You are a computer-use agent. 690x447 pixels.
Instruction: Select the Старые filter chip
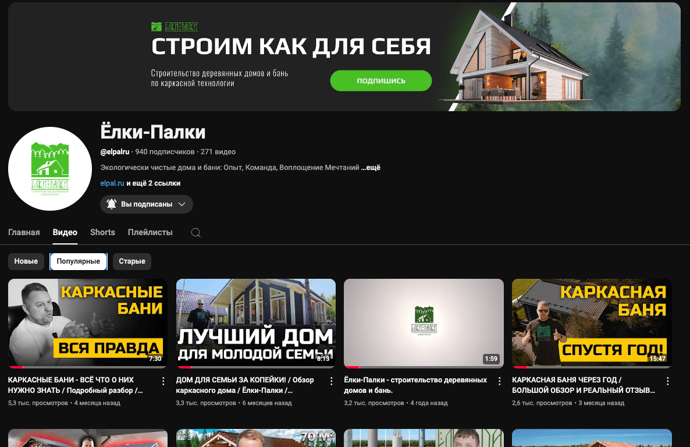131,261
